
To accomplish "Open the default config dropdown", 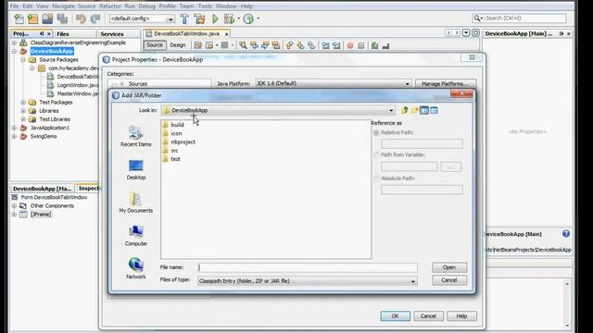I will 170,18.
